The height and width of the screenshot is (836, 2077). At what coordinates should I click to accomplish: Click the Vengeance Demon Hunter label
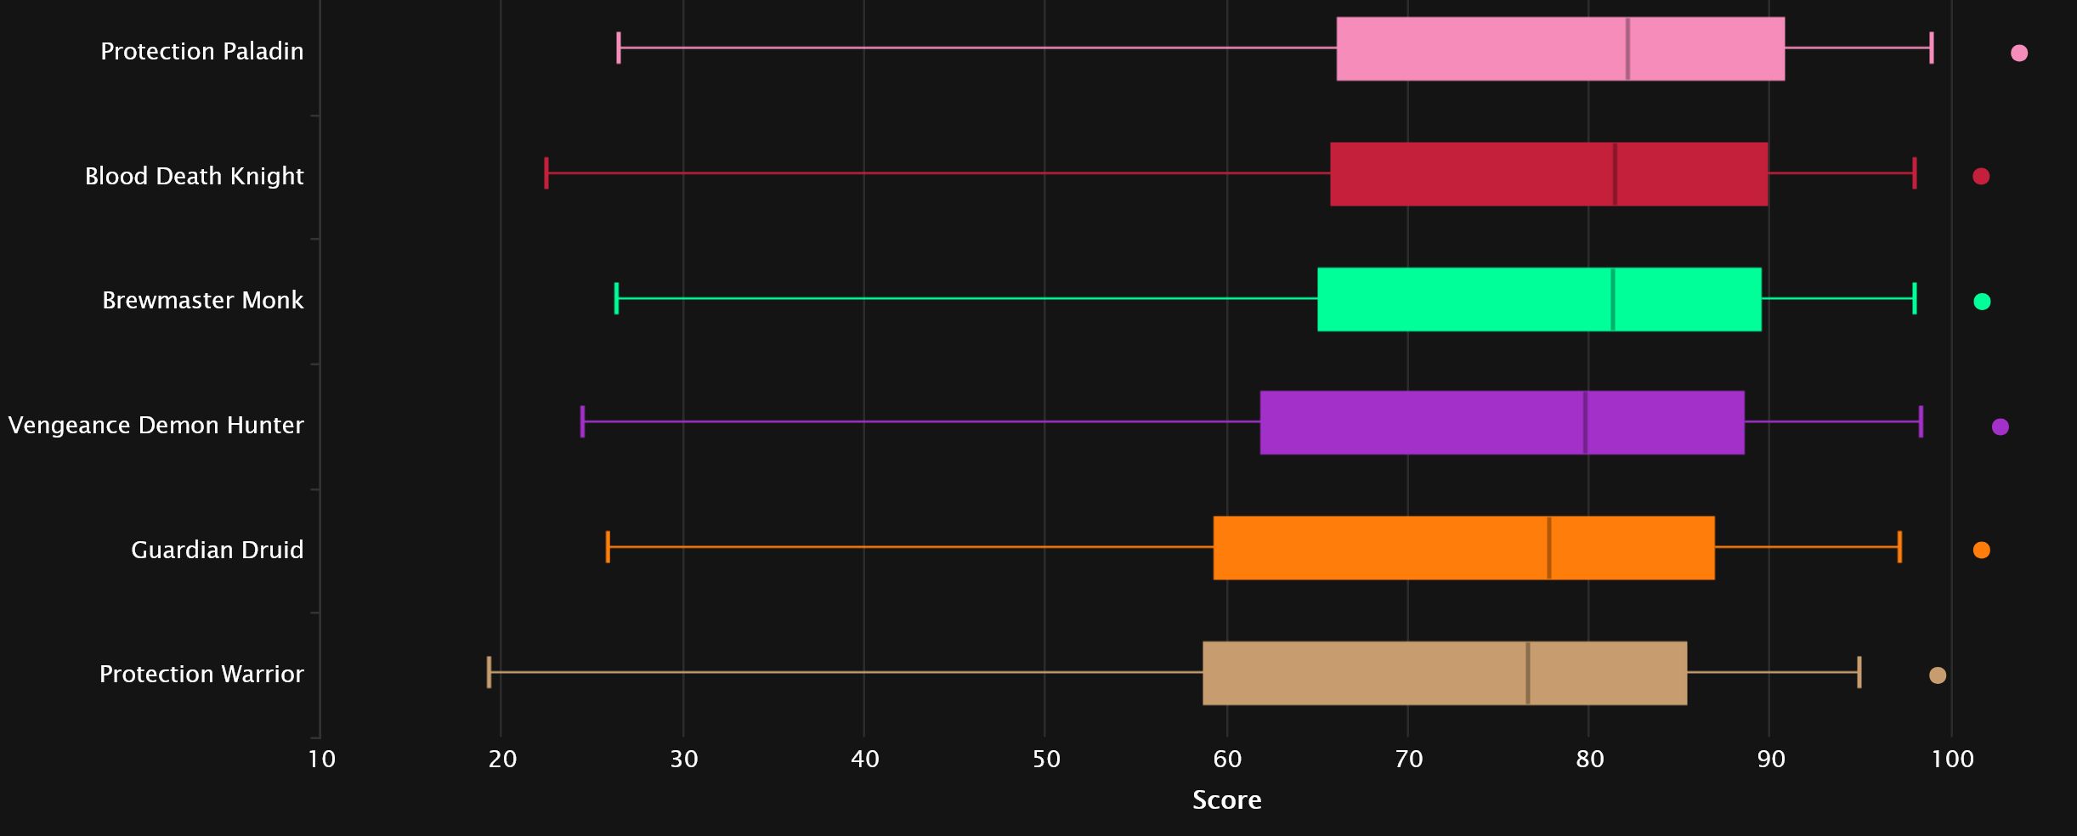pyautogui.click(x=156, y=426)
